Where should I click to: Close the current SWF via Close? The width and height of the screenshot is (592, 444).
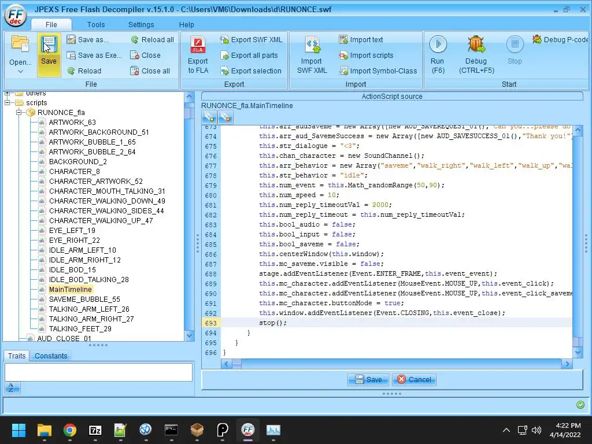[x=145, y=55]
